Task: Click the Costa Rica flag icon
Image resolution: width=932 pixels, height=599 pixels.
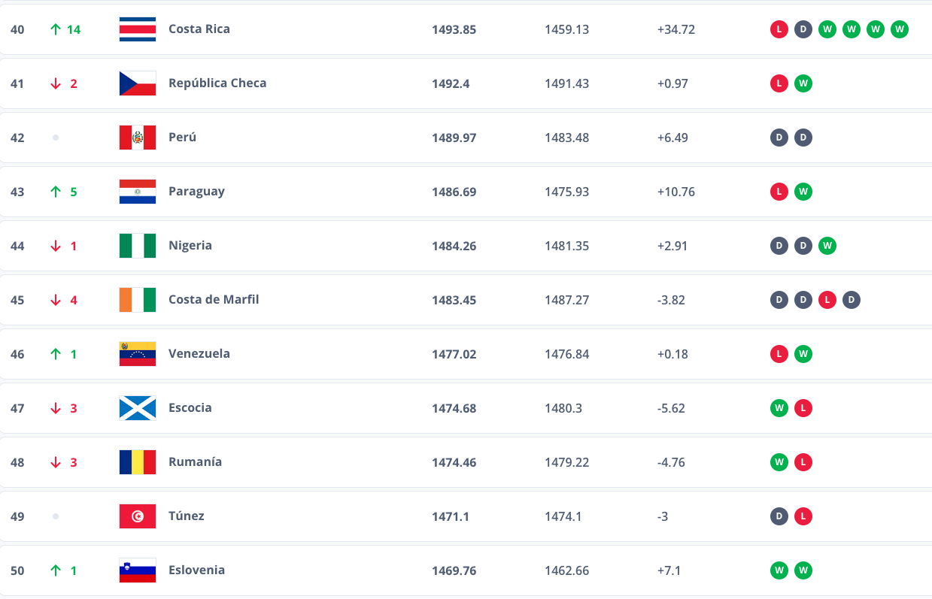Action: (x=138, y=29)
